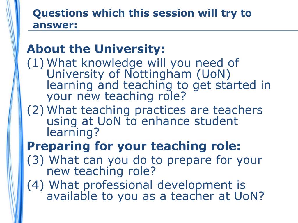
Task: Click the line 'new teaching role?' under question three
Action: (x=101, y=171)
